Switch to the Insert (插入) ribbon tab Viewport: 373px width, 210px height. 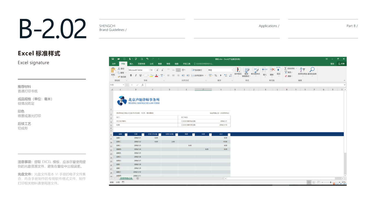pyautogui.click(x=131, y=64)
